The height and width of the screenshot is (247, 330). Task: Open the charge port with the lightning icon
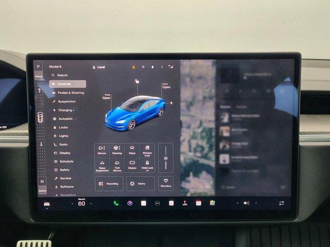point(171,103)
